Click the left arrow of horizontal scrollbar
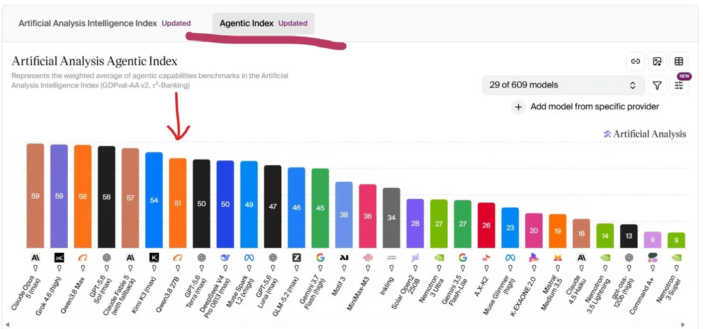This screenshot has height=329, width=703. pyautogui.click(x=7, y=324)
